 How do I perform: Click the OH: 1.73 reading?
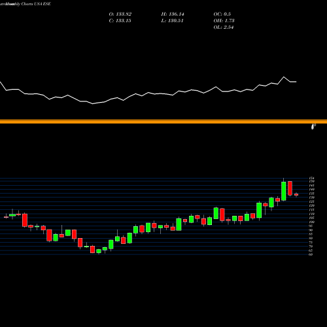pyautogui.click(x=224, y=21)
